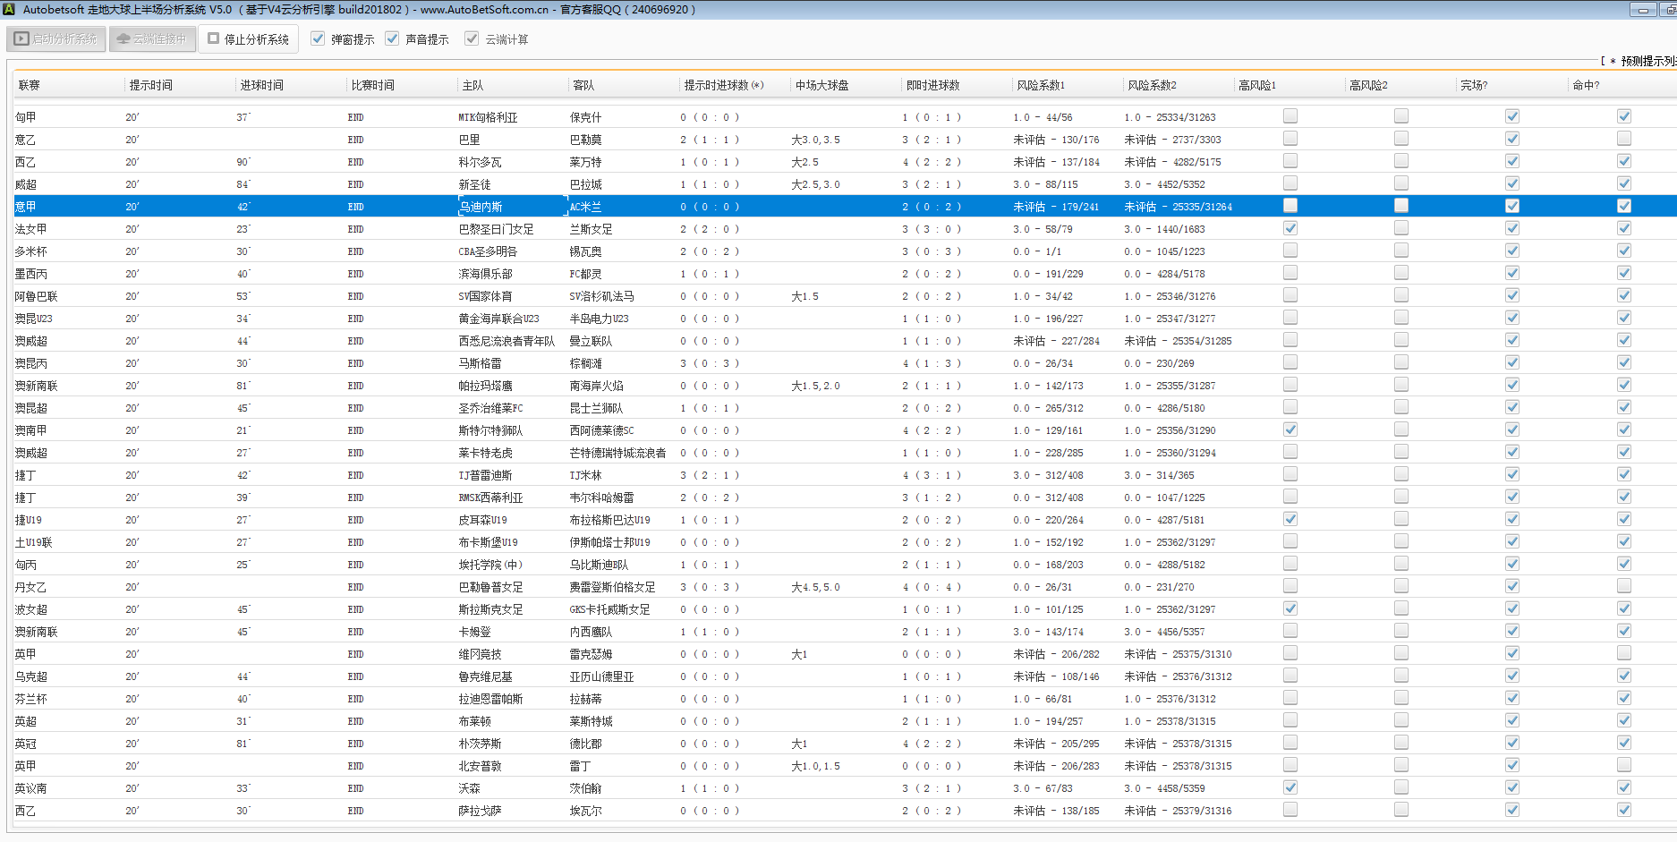The image size is (1677, 842).
Task: Click the 进球时间 column header
Action: (x=261, y=85)
